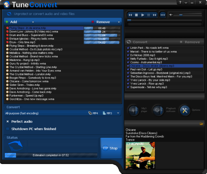Select The Crystal Method - London.m4p
This screenshot has height=174, width=207.
[30, 74]
